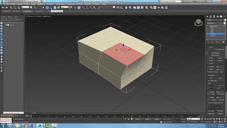Open the Material Editor from toolbar
This screenshot has width=227, height=128.
146,7
